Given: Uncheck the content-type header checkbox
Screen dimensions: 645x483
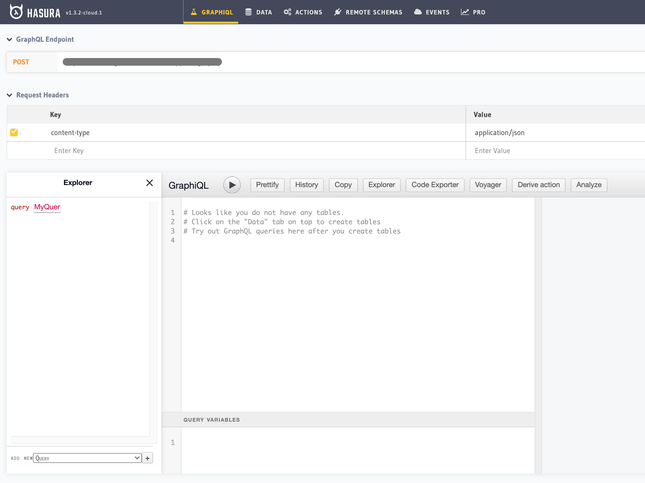Looking at the screenshot, I should 14,132.
